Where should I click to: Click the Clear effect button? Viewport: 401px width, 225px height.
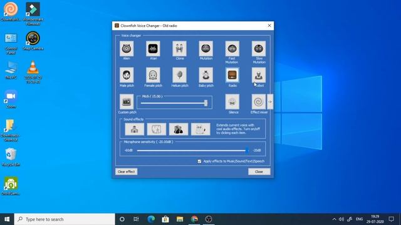(127, 172)
